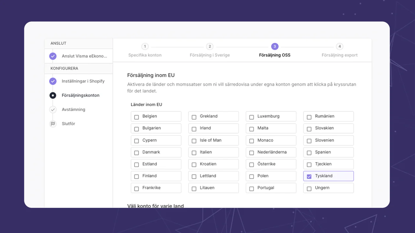Screen dimensions: 415x233
Task: Select the Finland checkbox
Action: [x=136, y=176]
